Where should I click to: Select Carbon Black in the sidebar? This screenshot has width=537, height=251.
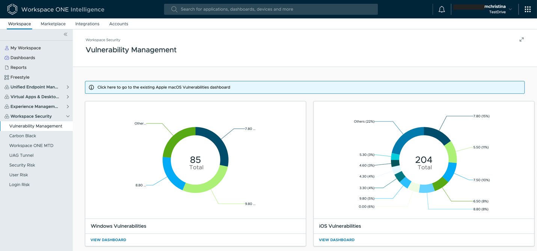click(x=23, y=136)
